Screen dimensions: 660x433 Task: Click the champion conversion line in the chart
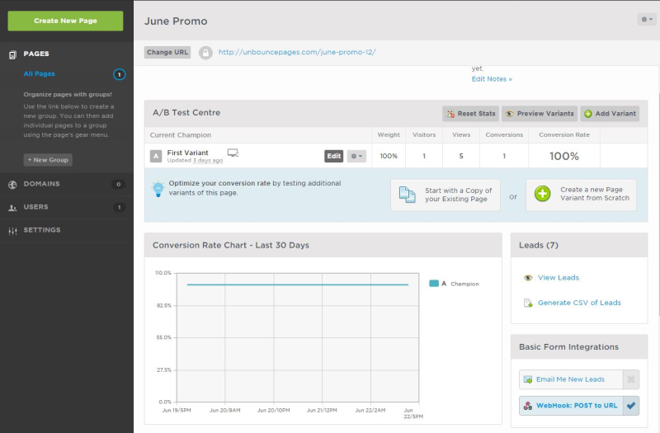[x=298, y=285]
